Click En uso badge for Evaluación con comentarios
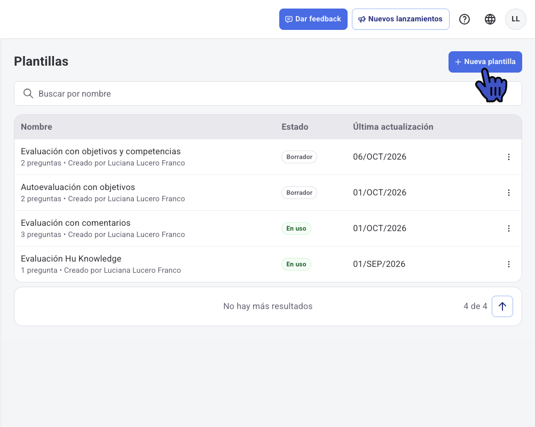Viewport: 535px width, 427px height. point(296,228)
